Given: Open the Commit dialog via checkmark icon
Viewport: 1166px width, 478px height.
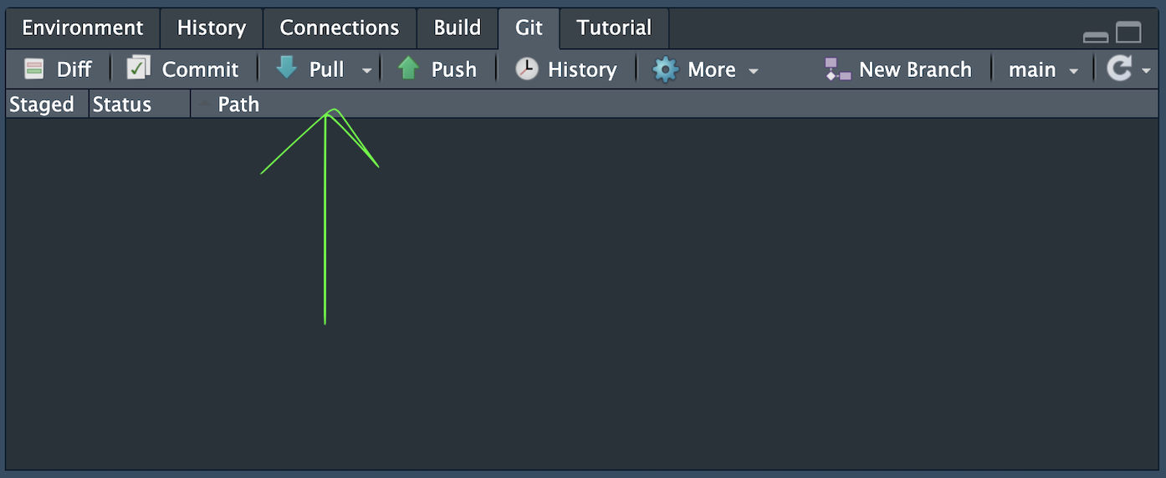Looking at the screenshot, I should tap(138, 69).
